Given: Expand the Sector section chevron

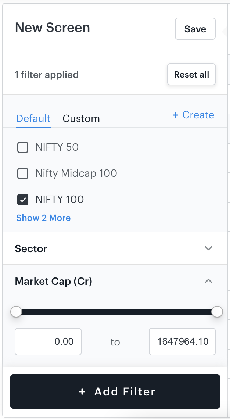Looking at the screenshot, I should (208, 248).
